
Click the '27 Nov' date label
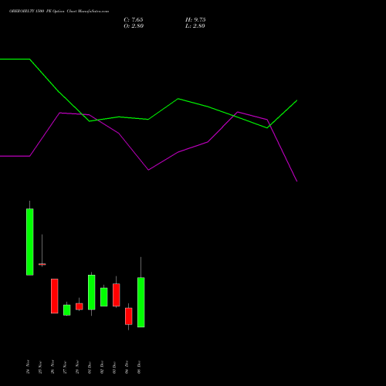point(65,367)
